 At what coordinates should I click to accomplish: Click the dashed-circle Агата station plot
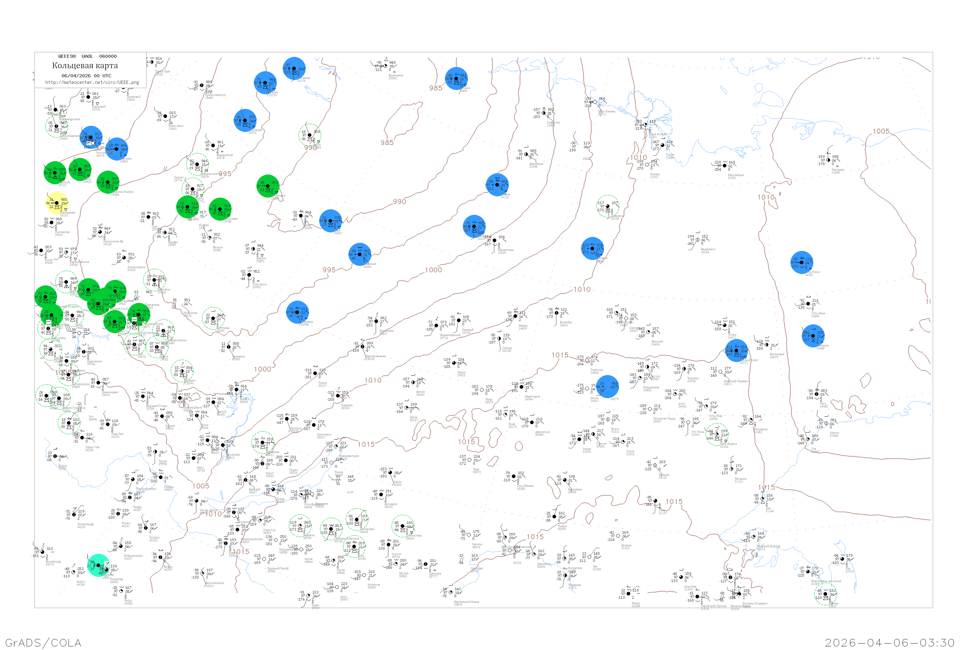[310, 135]
